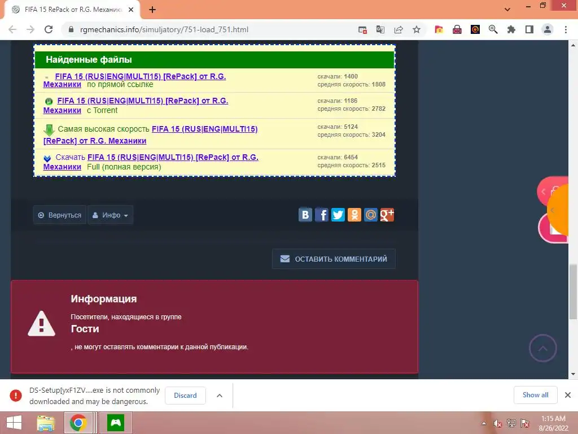This screenshot has width=578, height=434.
Task: Click muted volume tray icon
Action: tap(497, 423)
